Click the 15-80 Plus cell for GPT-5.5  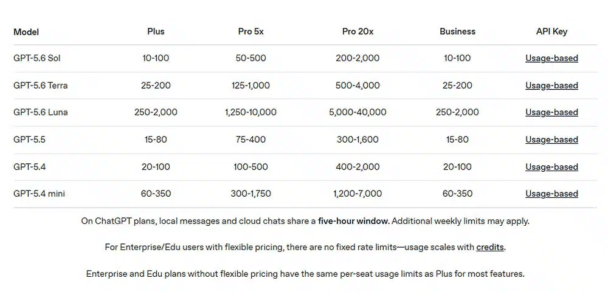[156, 140]
